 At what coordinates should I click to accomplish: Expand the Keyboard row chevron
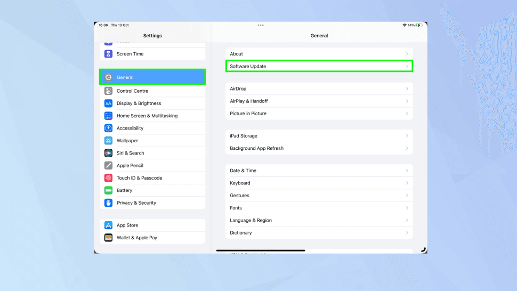(407, 183)
